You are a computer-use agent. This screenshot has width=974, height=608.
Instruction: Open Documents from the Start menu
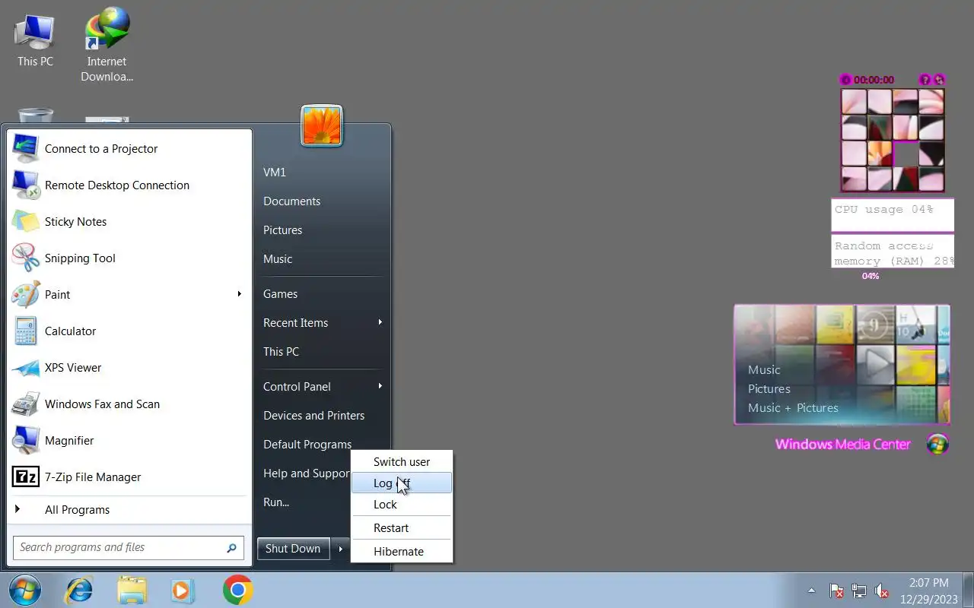292,201
